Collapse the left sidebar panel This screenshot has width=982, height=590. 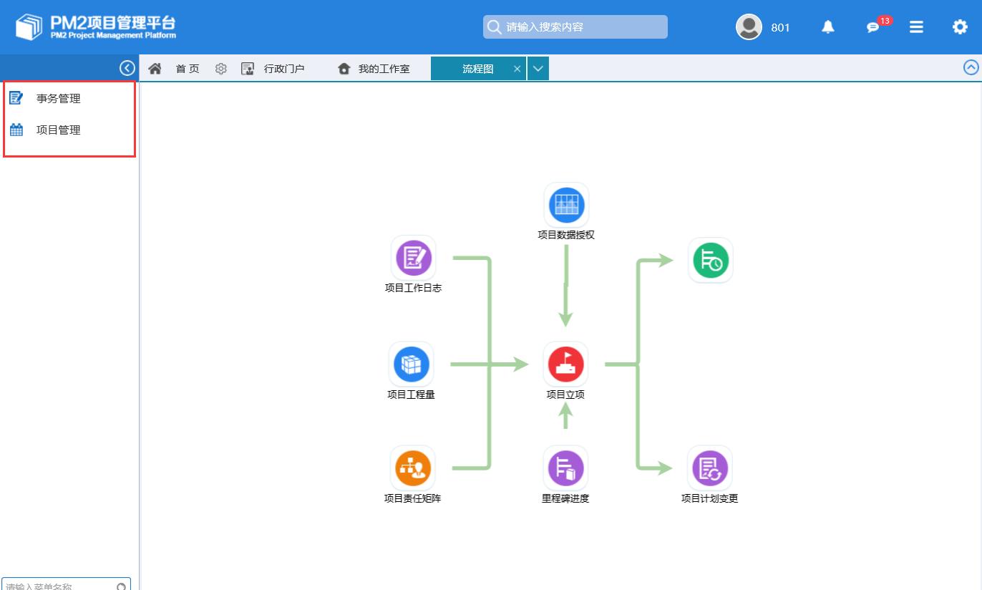click(127, 68)
